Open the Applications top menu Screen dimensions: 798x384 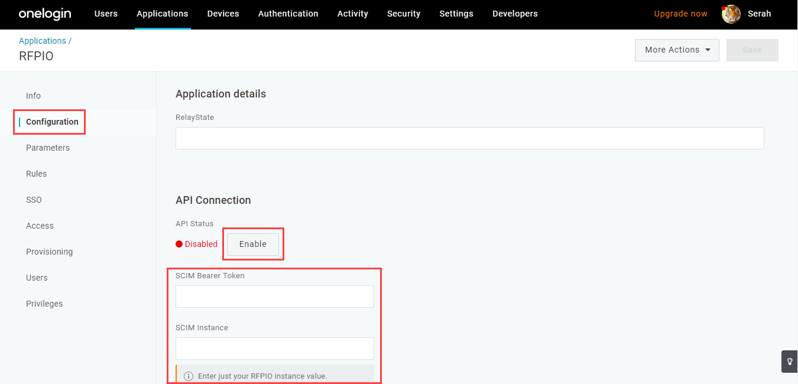(162, 14)
